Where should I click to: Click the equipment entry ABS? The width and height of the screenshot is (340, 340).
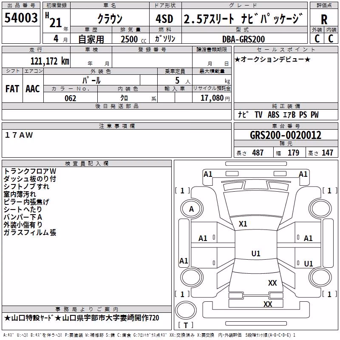click(x=273, y=114)
